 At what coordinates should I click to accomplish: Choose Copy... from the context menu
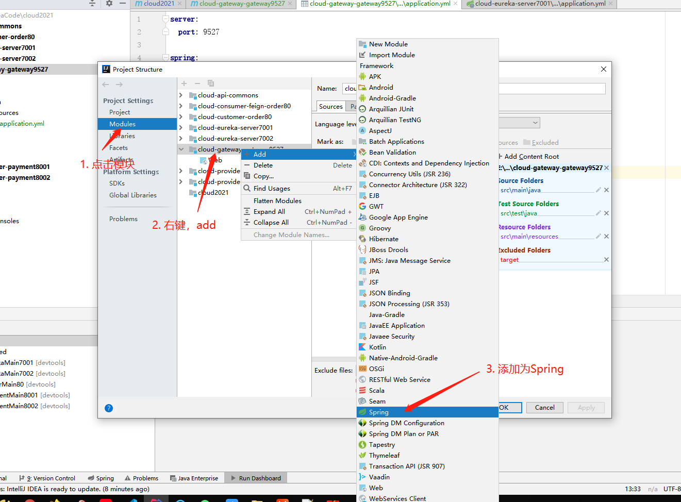tap(299, 176)
